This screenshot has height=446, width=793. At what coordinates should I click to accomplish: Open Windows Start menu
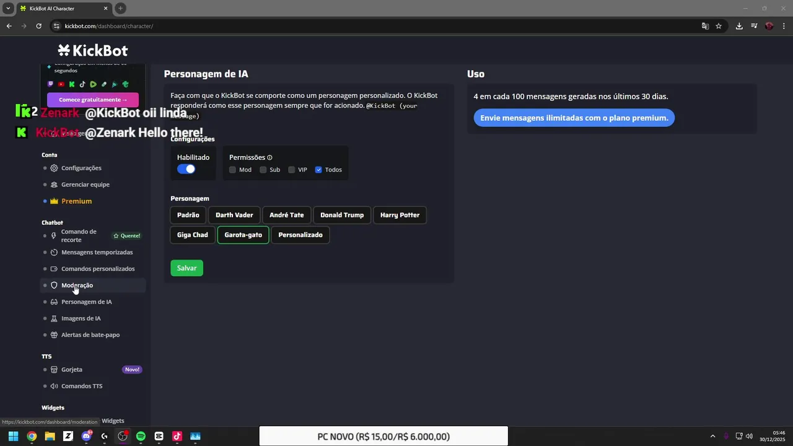[13, 436]
